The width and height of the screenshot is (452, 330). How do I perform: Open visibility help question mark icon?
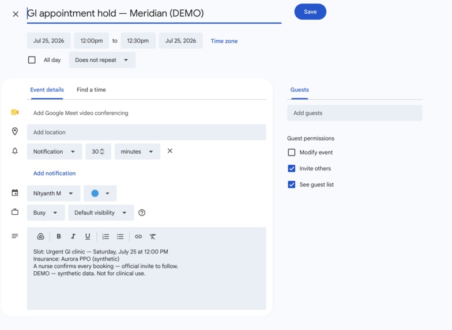point(142,213)
